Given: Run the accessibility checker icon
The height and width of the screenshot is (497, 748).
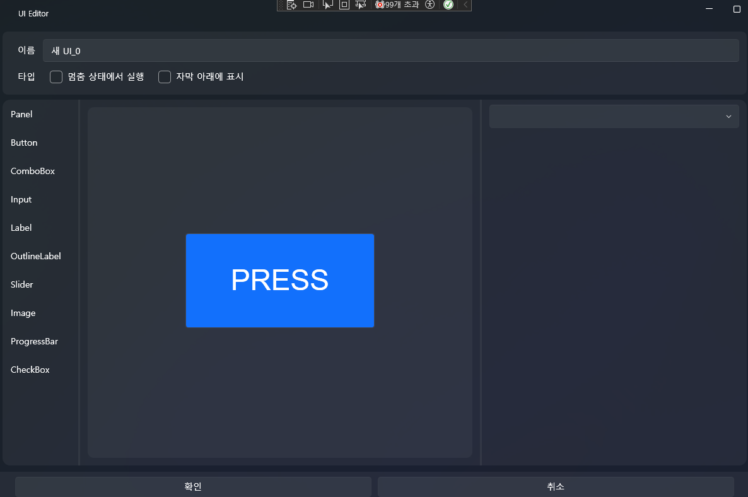Looking at the screenshot, I should pyautogui.click(x=430, y=5).
